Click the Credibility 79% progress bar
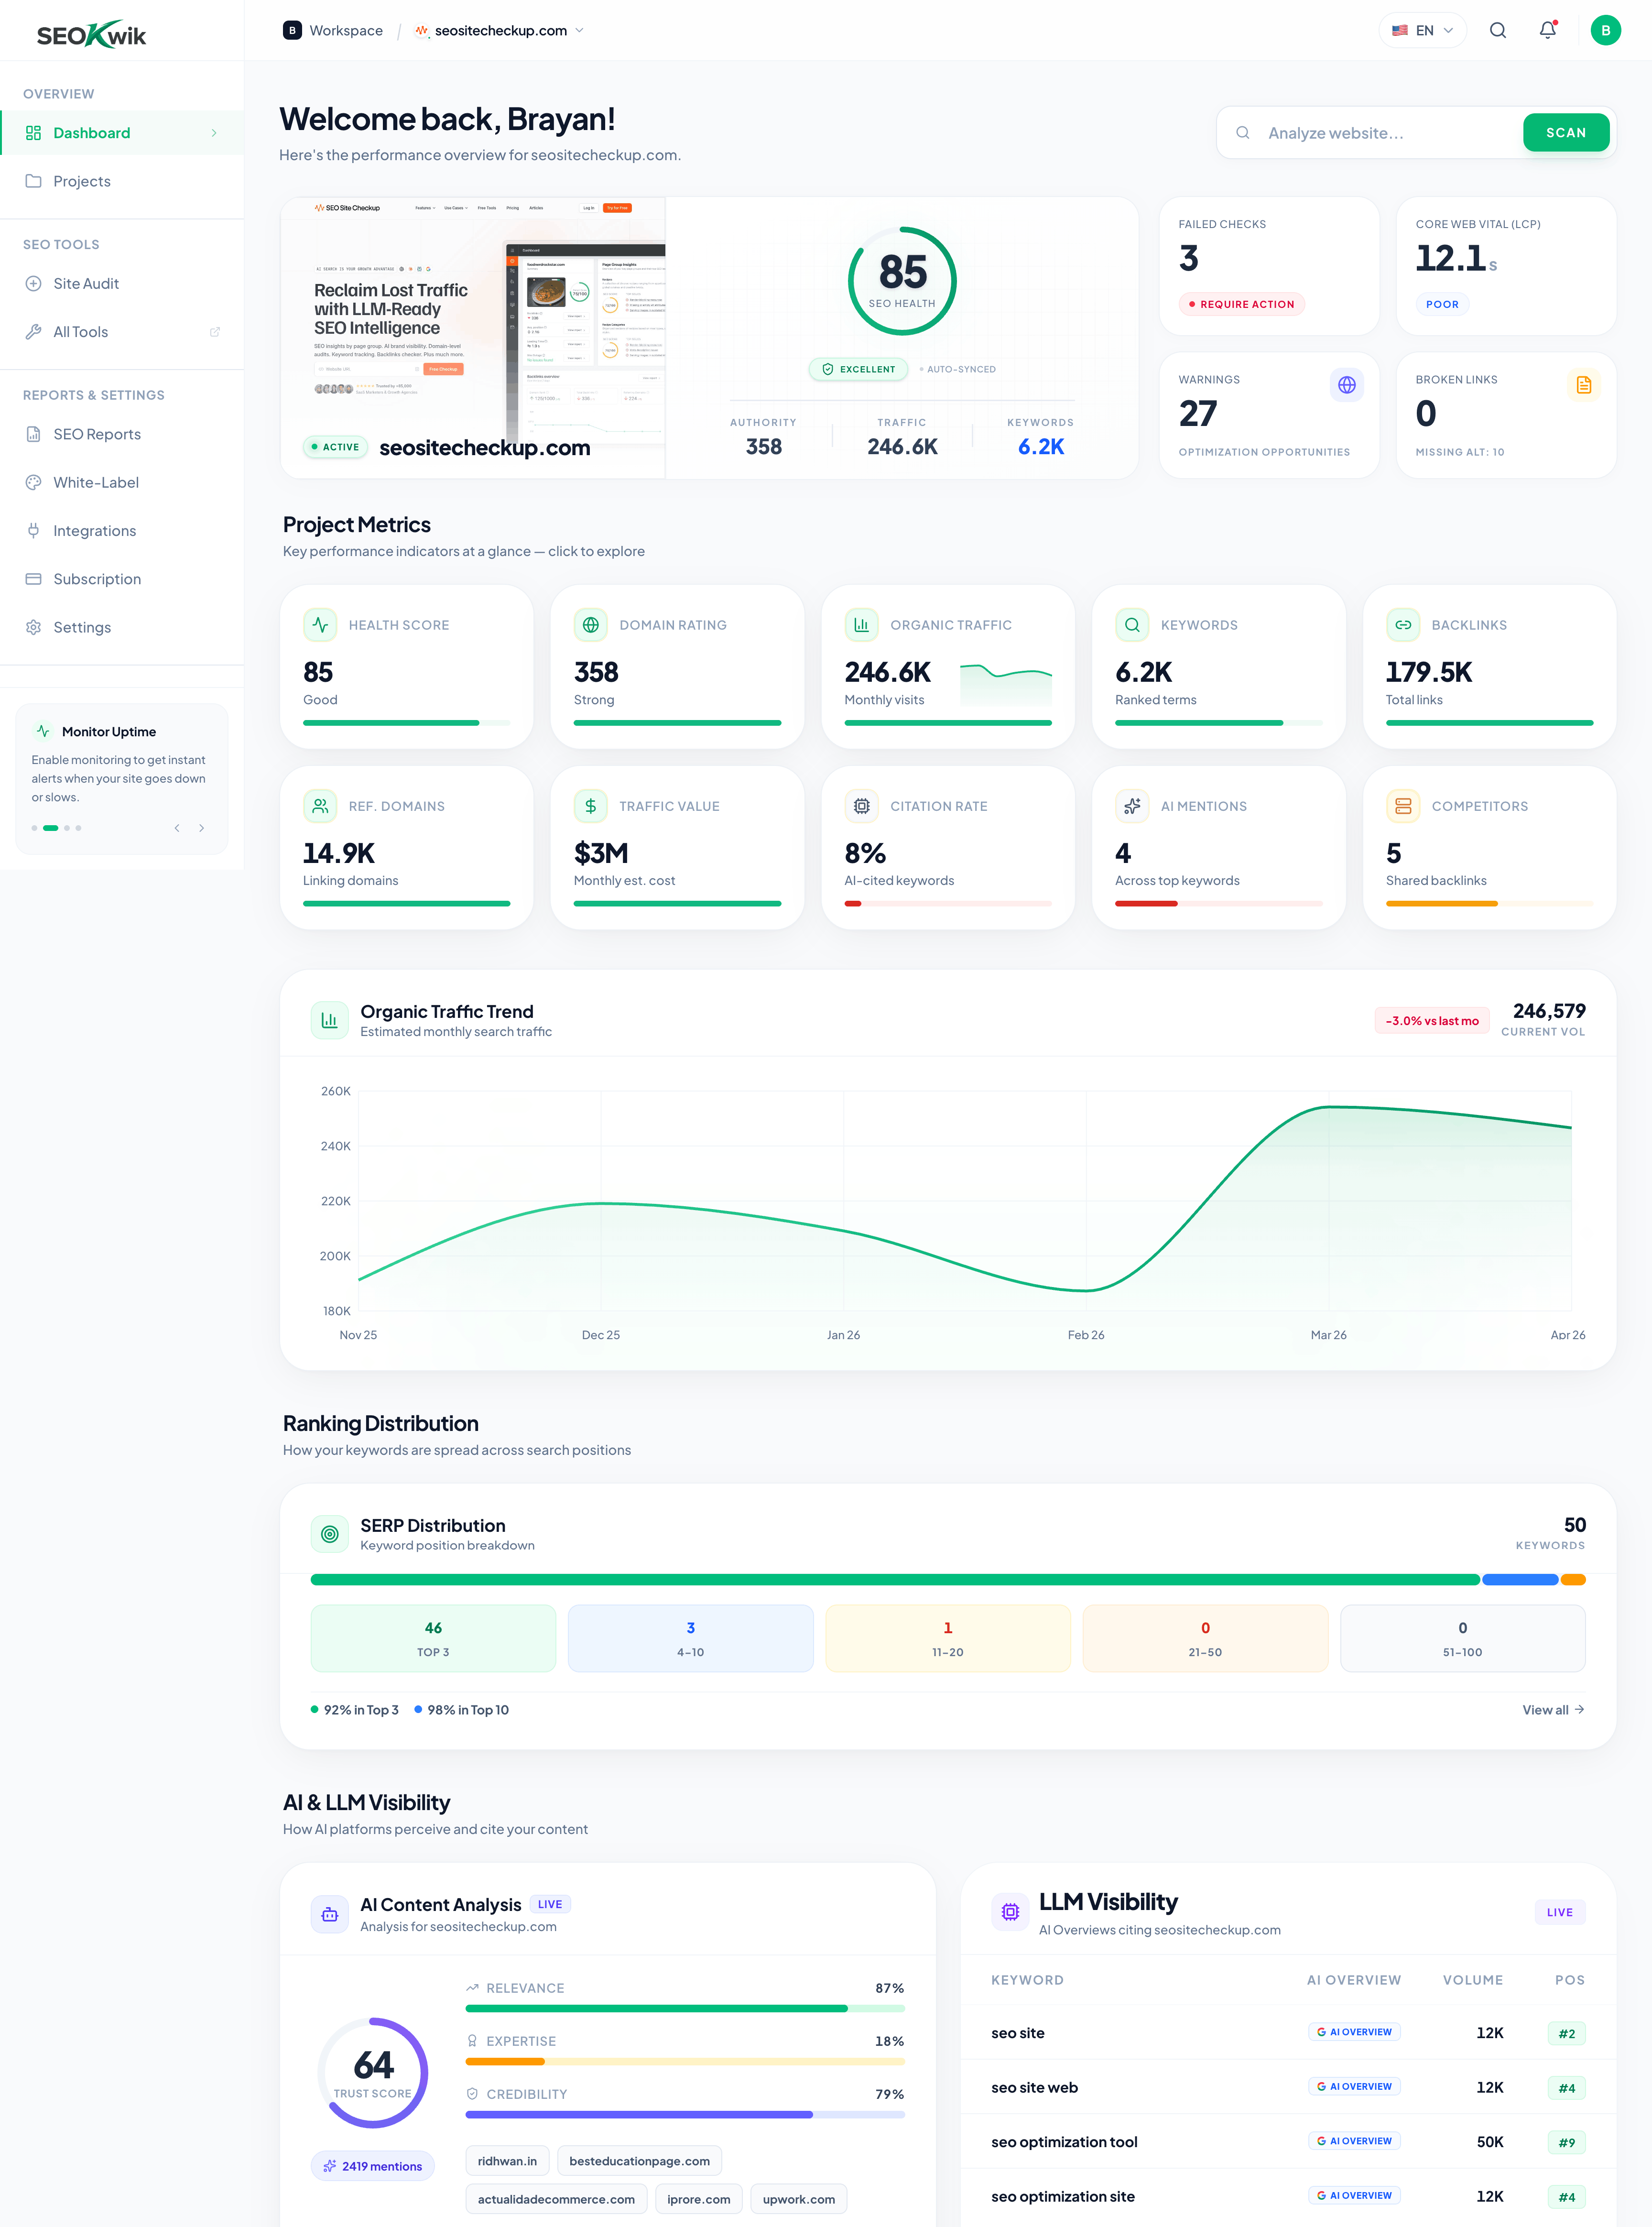This screenshot has height=2227, width=1652. click(685, 2114)
